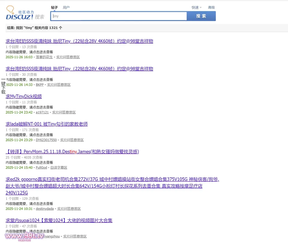Open author profile BKPP
Image resolution: width=288 pixels, height=243 pixels.
[x=40, y=85]
